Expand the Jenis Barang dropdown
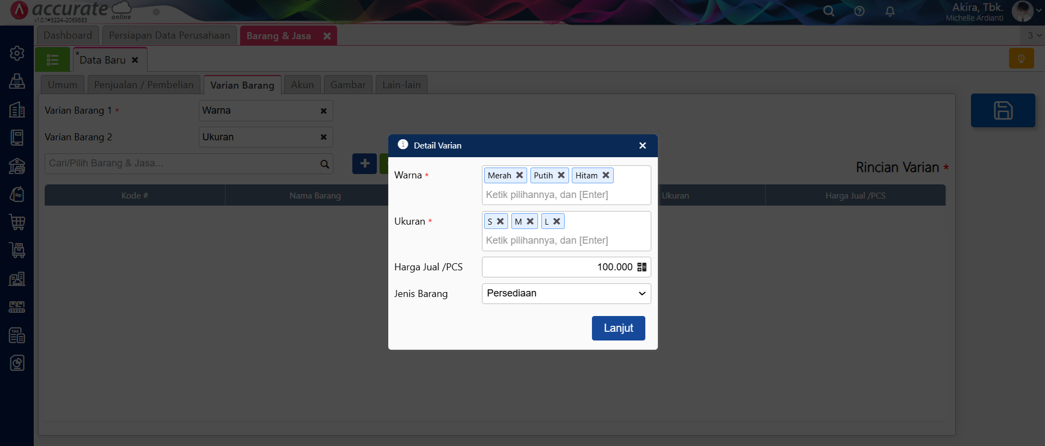 (566, 294)
